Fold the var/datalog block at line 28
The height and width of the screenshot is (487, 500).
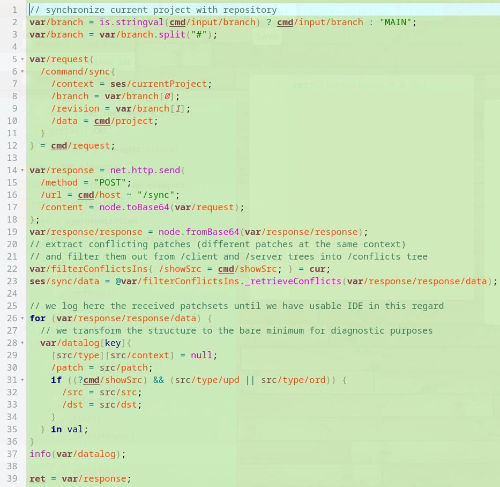click(22, 343)
